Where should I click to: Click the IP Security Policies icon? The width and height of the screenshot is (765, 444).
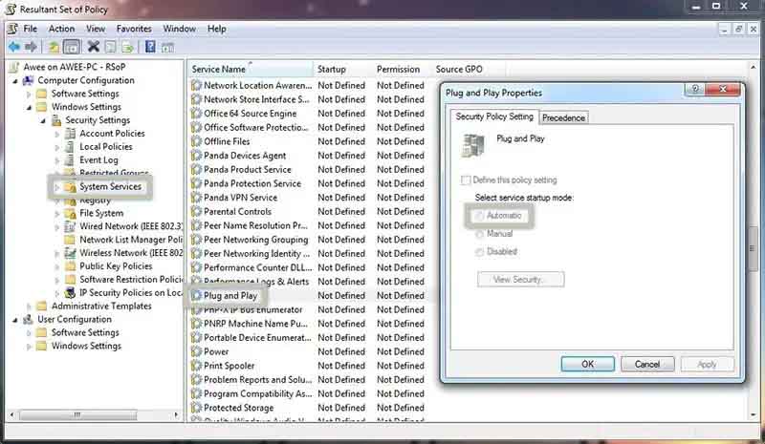[x=70, y=292]
